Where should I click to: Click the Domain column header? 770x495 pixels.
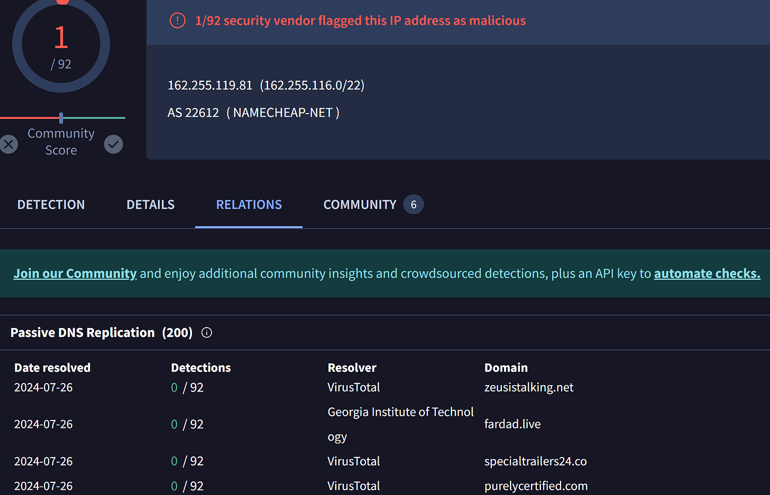(506, 368)
